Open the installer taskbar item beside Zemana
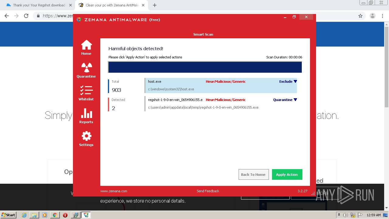The image size is (389, 219). 75,215
